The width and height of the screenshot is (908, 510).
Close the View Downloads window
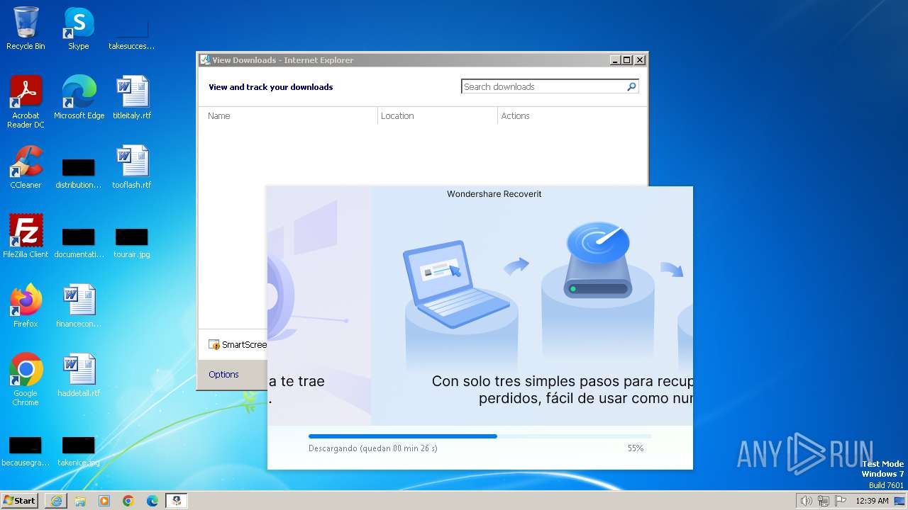tap(640, 60)
